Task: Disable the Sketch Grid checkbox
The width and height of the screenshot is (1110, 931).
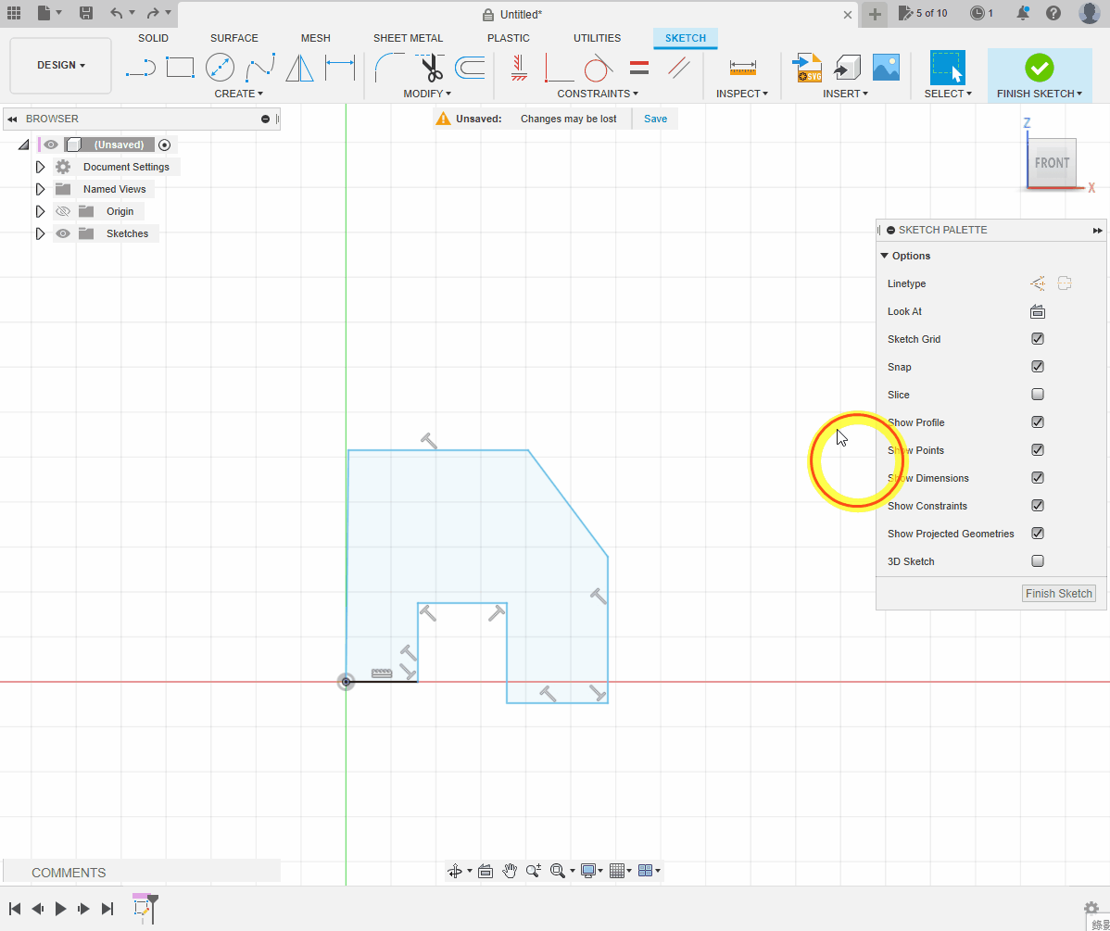Action: click(x=1038, y=339)
